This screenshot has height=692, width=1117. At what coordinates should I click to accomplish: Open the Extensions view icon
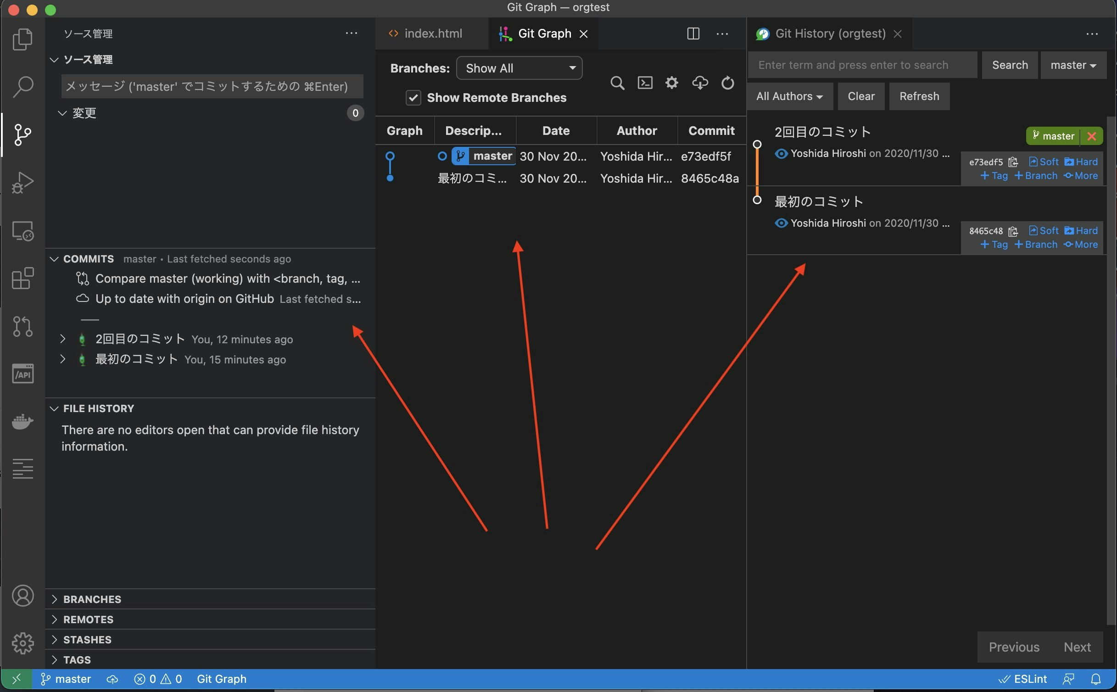[x=22, y=278]
